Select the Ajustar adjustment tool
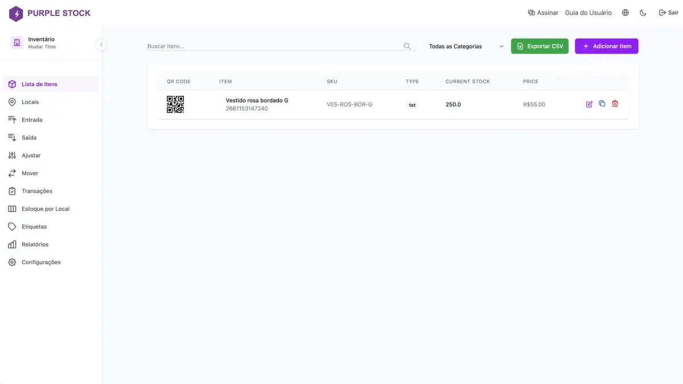 tap(12, 155)
